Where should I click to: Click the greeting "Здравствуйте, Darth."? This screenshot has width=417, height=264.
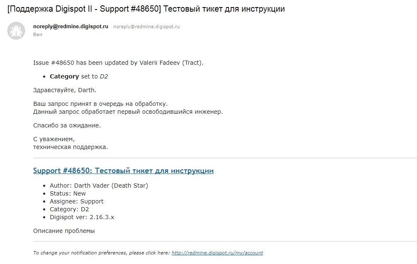[x=65, y=90]
